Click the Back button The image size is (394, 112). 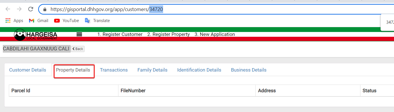pyautogui.click(x=78, y=49)
